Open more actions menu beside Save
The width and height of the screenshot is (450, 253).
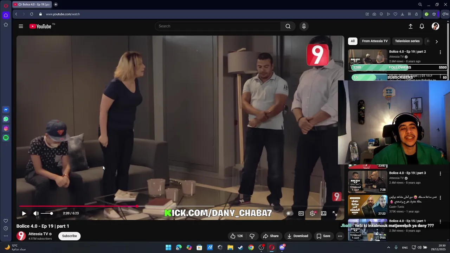(340, 236)
